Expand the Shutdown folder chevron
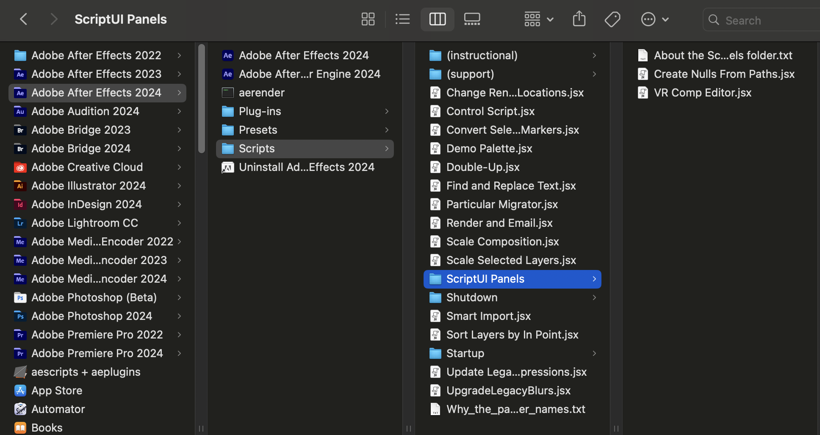The width and height of the screenshot is (820, 435). tap(594, 297)
